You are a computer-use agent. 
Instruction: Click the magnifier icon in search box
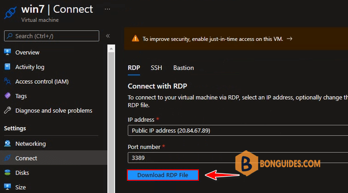click(x=10, y=36)
